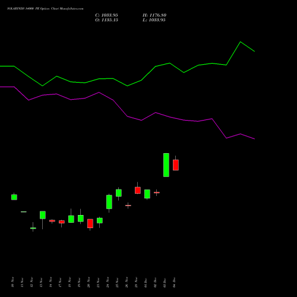This screenshot has height=297, width=297.
Task: Click the green candle for 13 Nov
Action: (x=43, y=215)
